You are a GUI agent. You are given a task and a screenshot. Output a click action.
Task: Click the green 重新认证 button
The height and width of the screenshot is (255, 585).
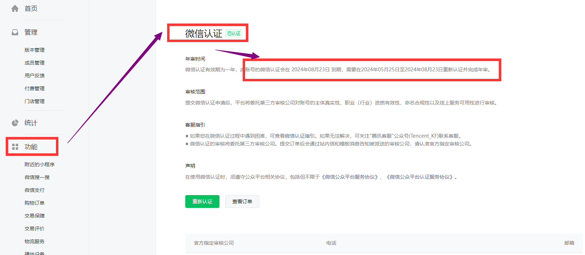tap(202, 202)
